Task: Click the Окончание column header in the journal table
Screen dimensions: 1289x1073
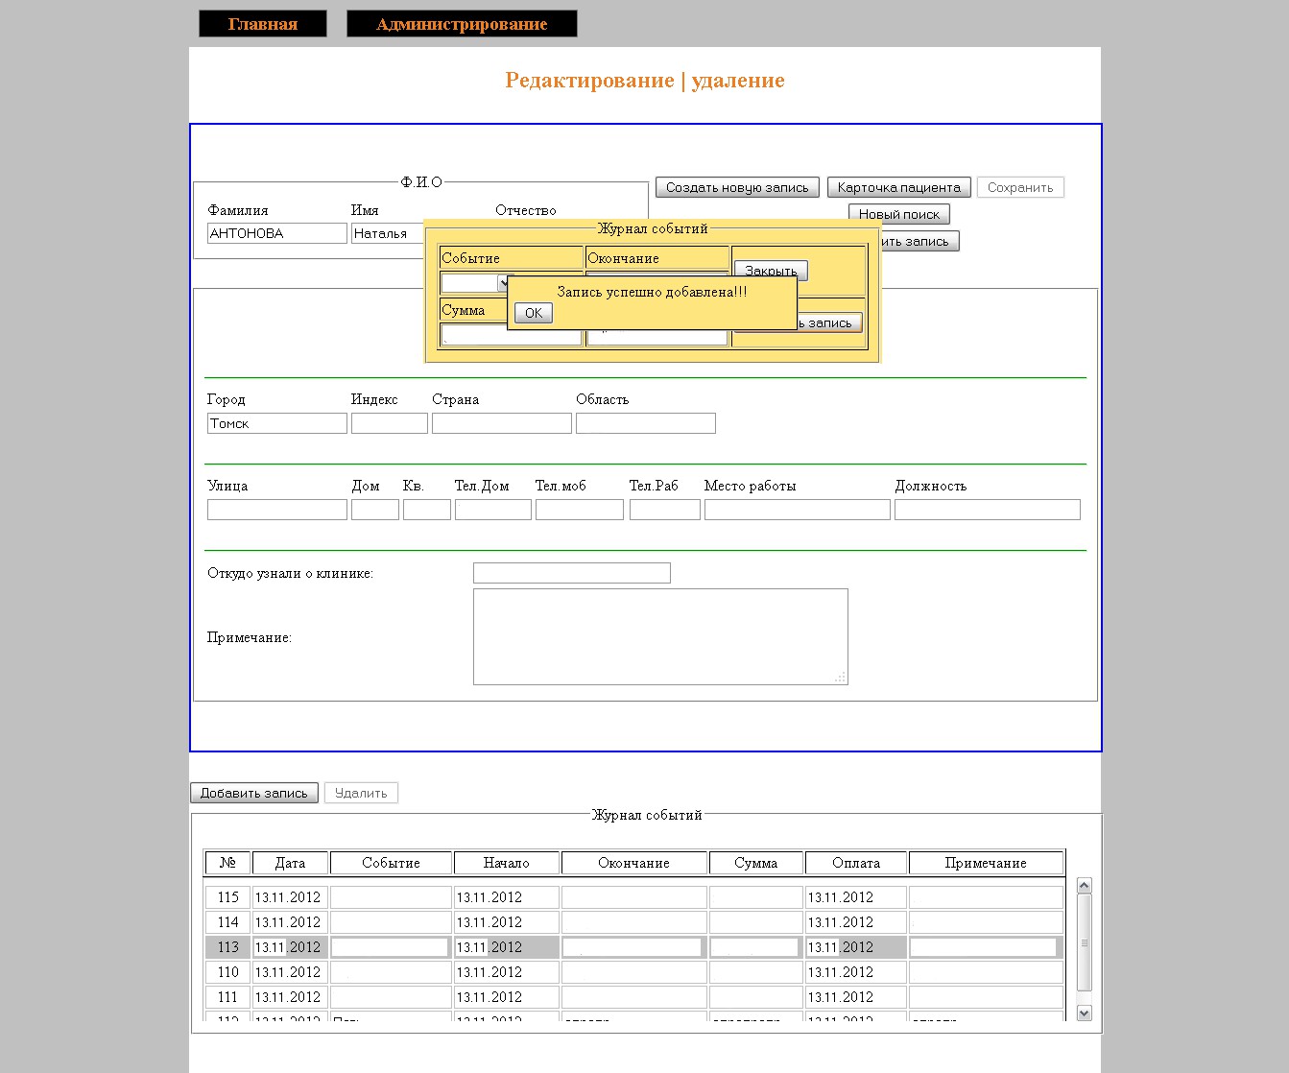Action: (634, 863)
